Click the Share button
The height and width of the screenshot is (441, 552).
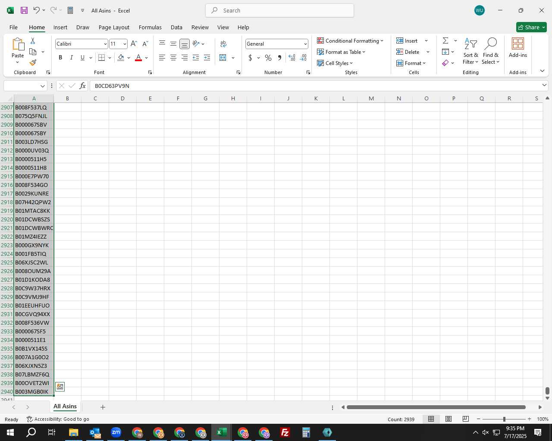pos(531,27)
